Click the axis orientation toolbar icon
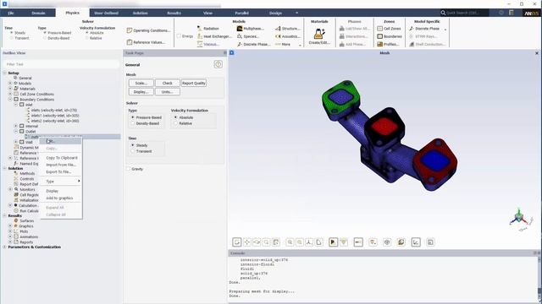The height and width of the screenshot is (304, 542). [x=309, y=242]
